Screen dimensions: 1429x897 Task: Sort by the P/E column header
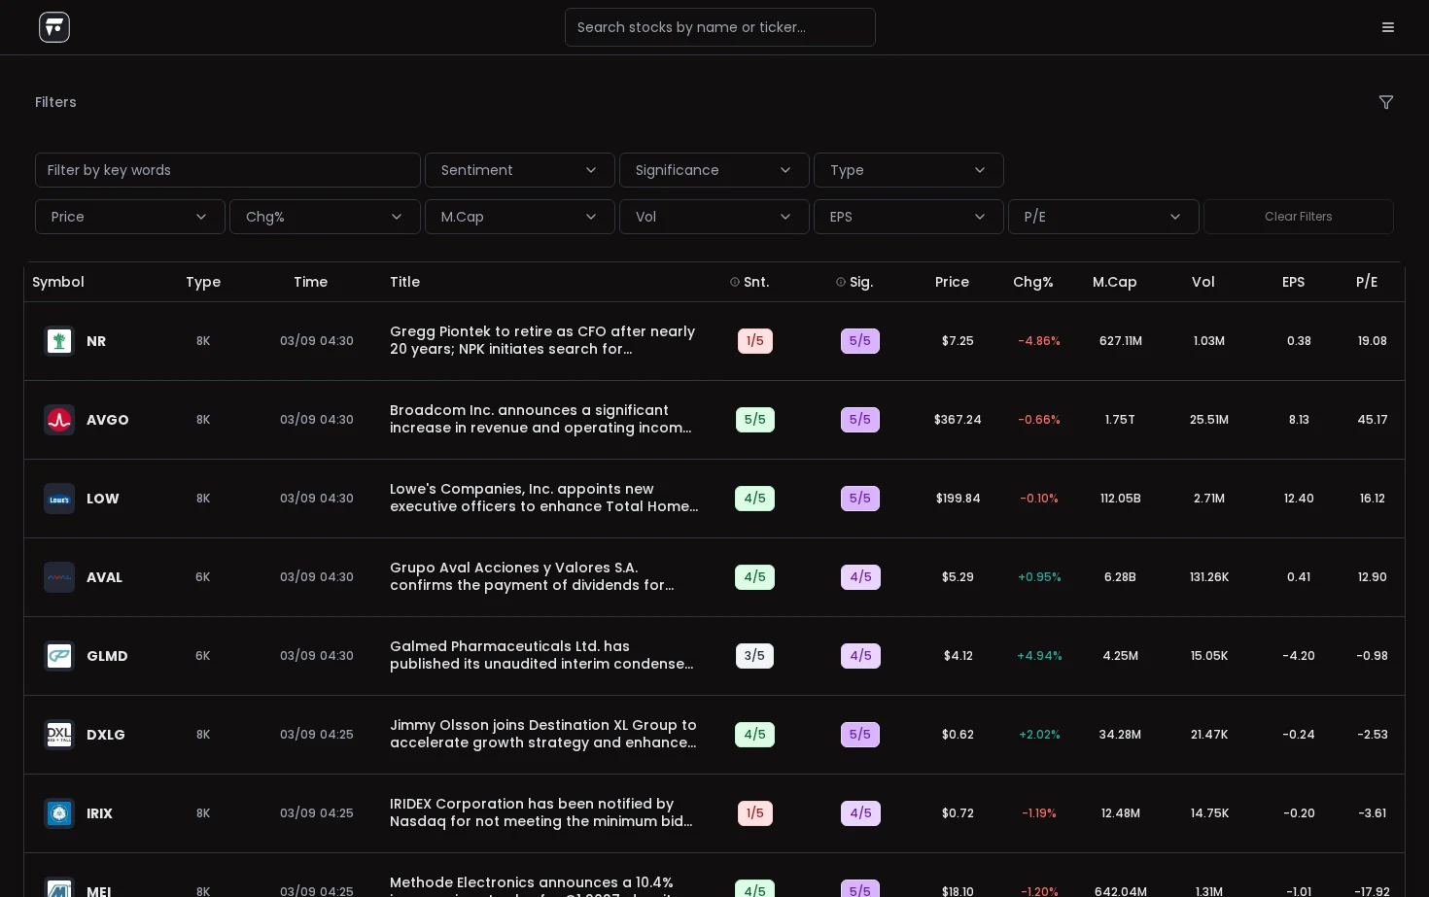(1367, 282)
